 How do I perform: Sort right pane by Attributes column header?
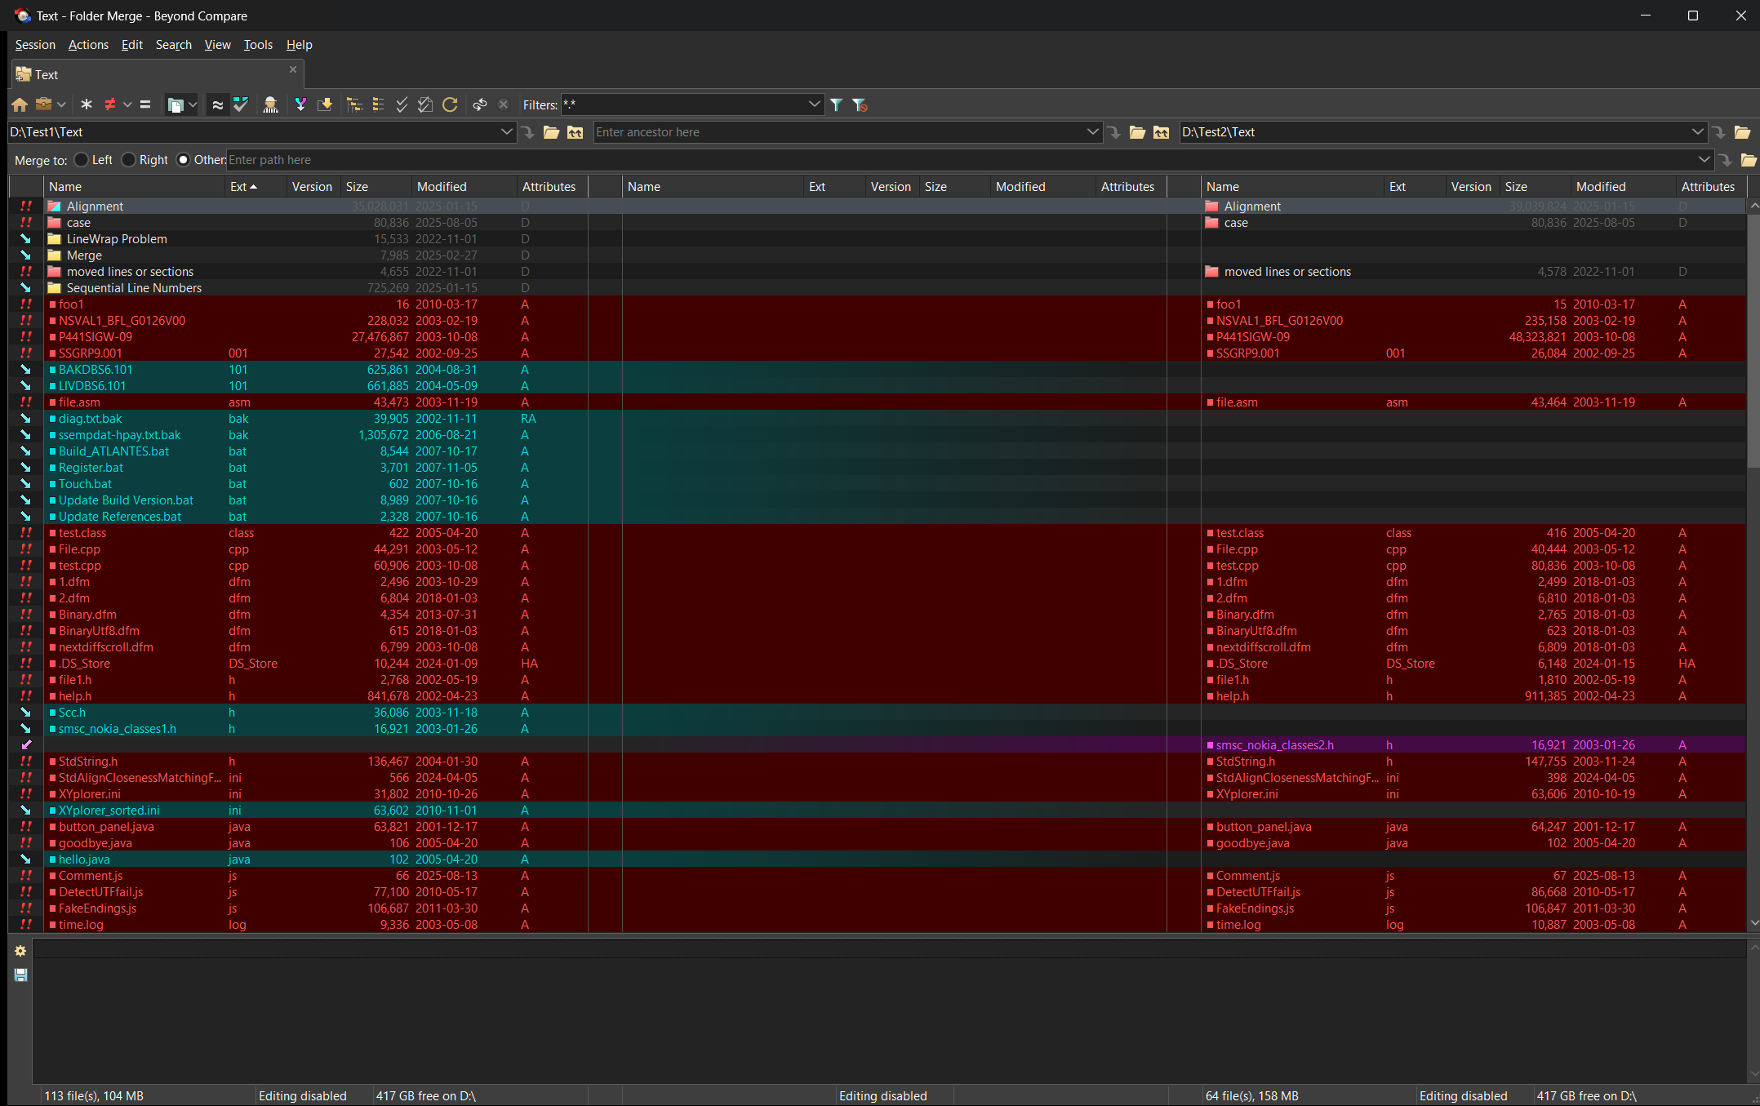click(1710, 187)
